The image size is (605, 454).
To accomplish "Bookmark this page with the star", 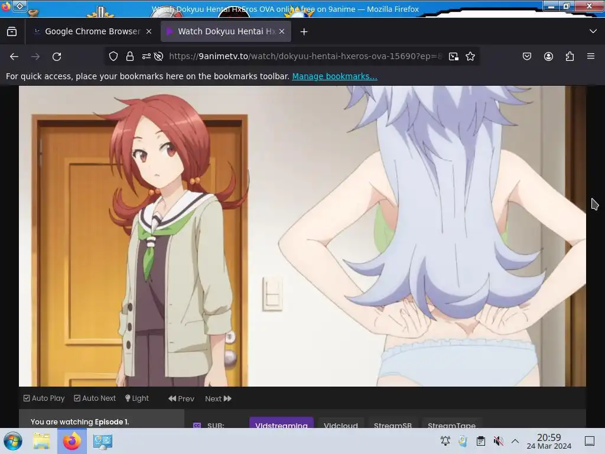I will 470,56.
